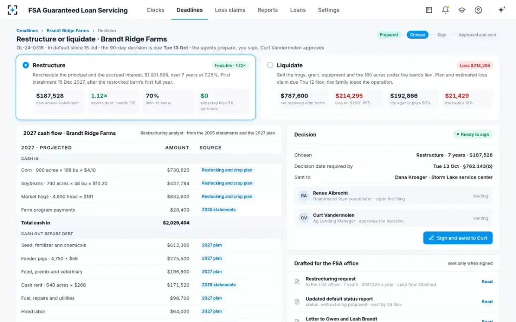Click the Restructuring request document icon
Viewport: 516px width, 322px height.
[297, 282]
